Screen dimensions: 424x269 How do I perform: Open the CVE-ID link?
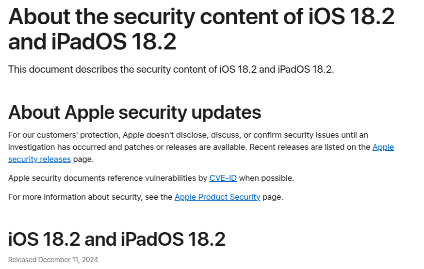(x=223, y=178)
